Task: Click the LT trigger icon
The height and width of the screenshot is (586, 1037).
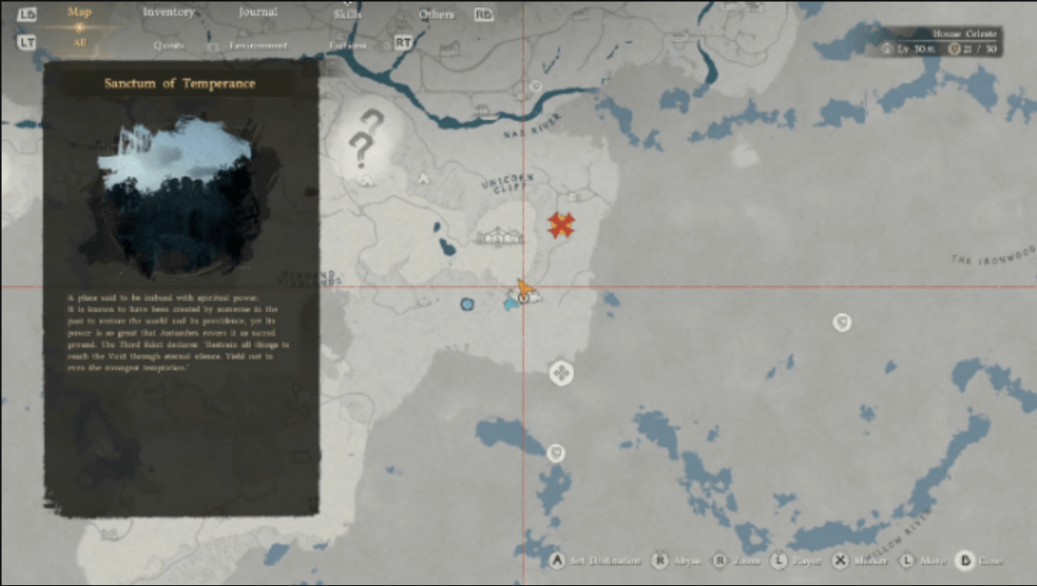Action: (26, 43)
